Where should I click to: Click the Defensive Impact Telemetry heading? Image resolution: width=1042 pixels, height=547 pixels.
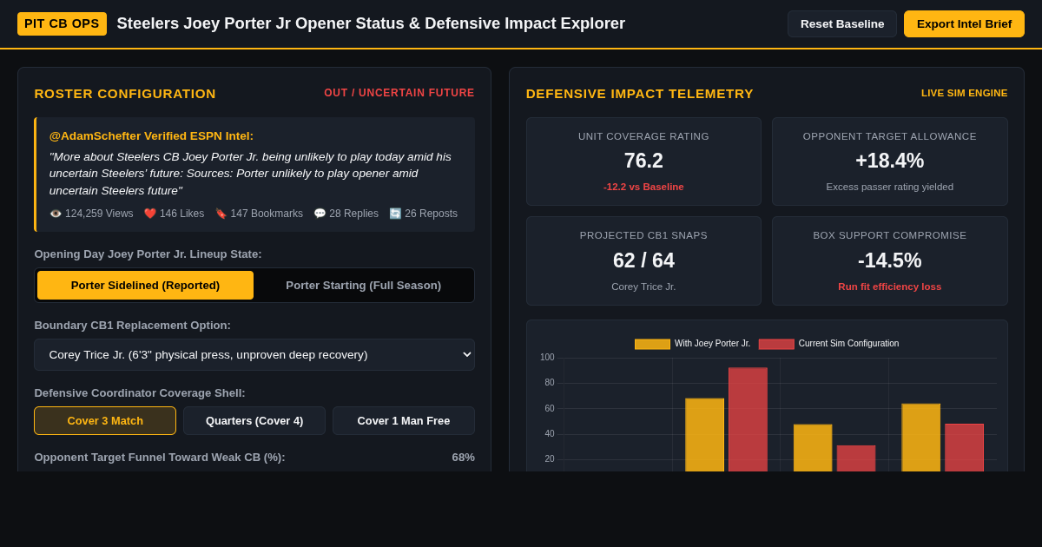(x=640, y=93)
